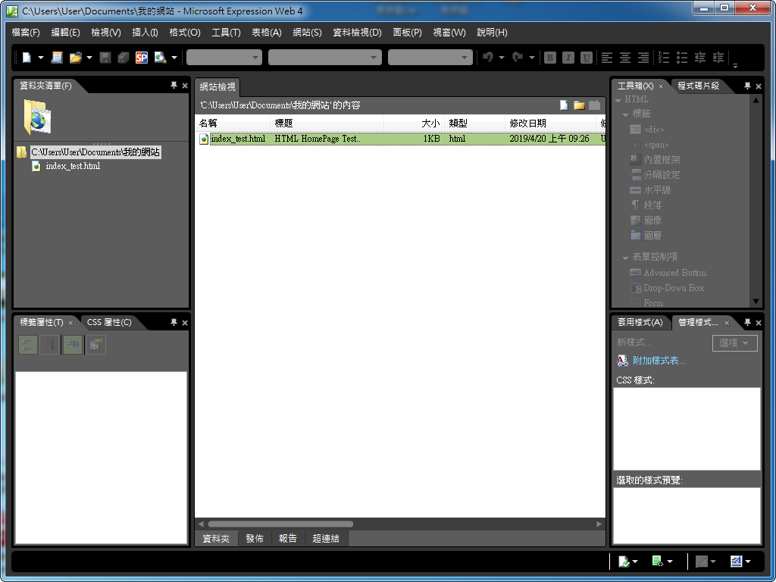This screenshot has width=776, height=582.
Task: Open the first style combo box in the toolbar
Action: [x=224, y=58]
